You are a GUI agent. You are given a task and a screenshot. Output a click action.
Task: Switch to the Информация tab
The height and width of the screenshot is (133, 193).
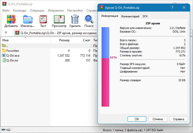(110, 16)
